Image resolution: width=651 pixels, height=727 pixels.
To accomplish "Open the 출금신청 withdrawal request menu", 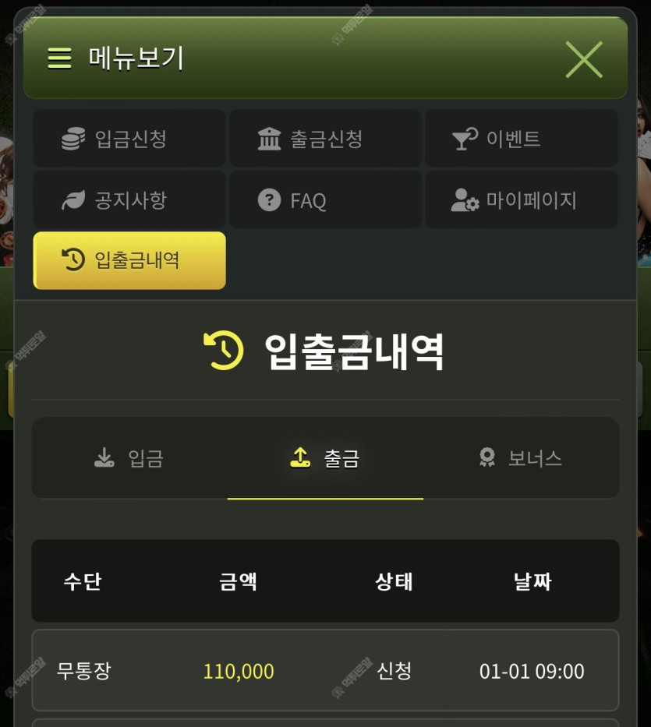I will click(x=325, y=138).
